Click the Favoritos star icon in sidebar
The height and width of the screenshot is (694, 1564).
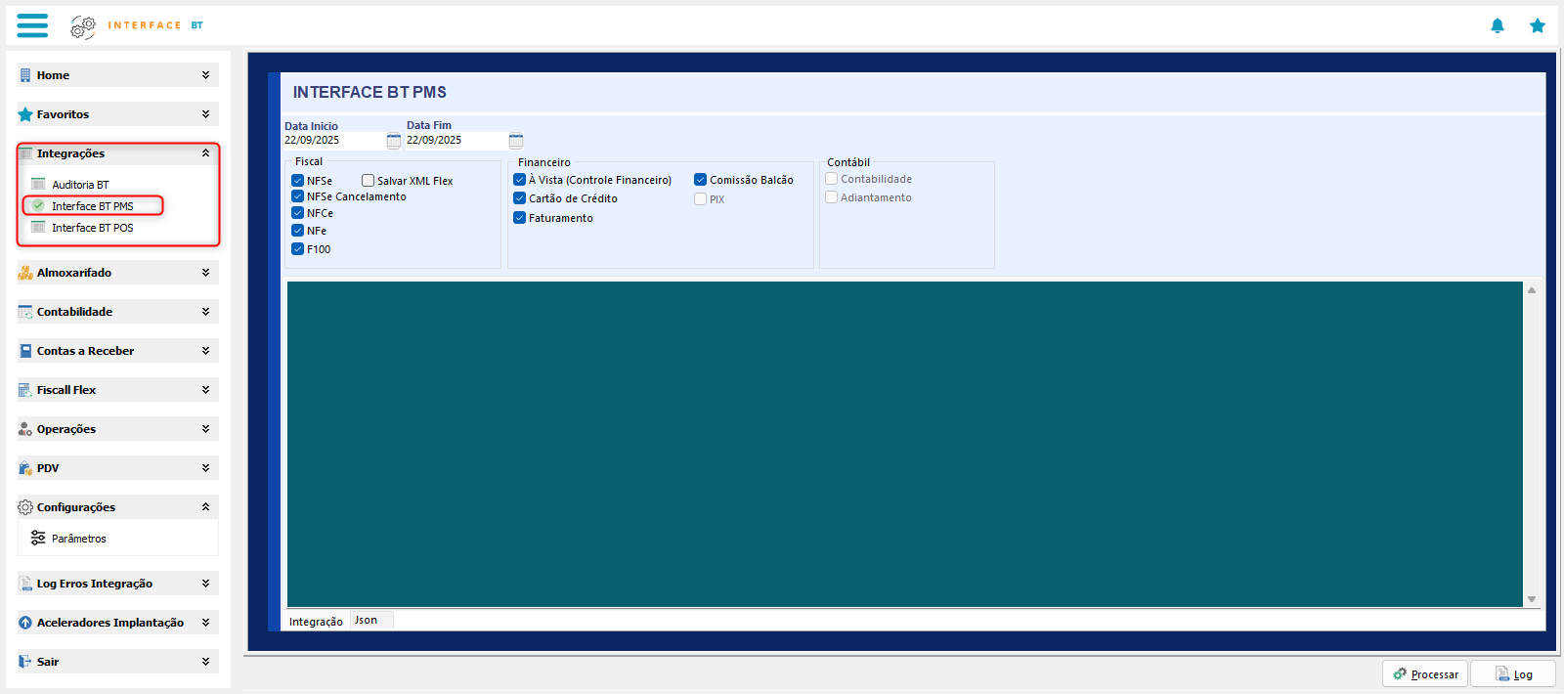25,114
